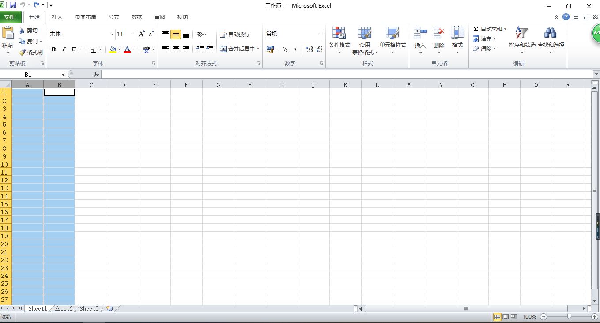Center text horizontally
This screenshot has height=323, width=600.
176,49
